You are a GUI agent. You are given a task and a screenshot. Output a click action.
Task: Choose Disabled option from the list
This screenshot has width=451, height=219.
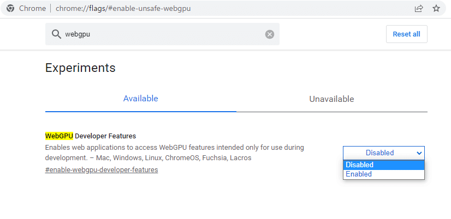[x=384, y=165]
